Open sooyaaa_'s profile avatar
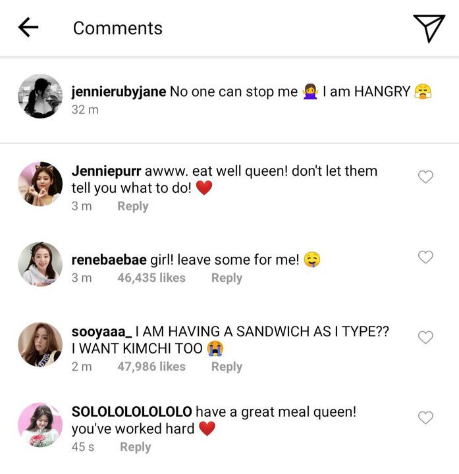Image resolution: width=459 pixels, height=474 pixels. click(x=40, y=344)
